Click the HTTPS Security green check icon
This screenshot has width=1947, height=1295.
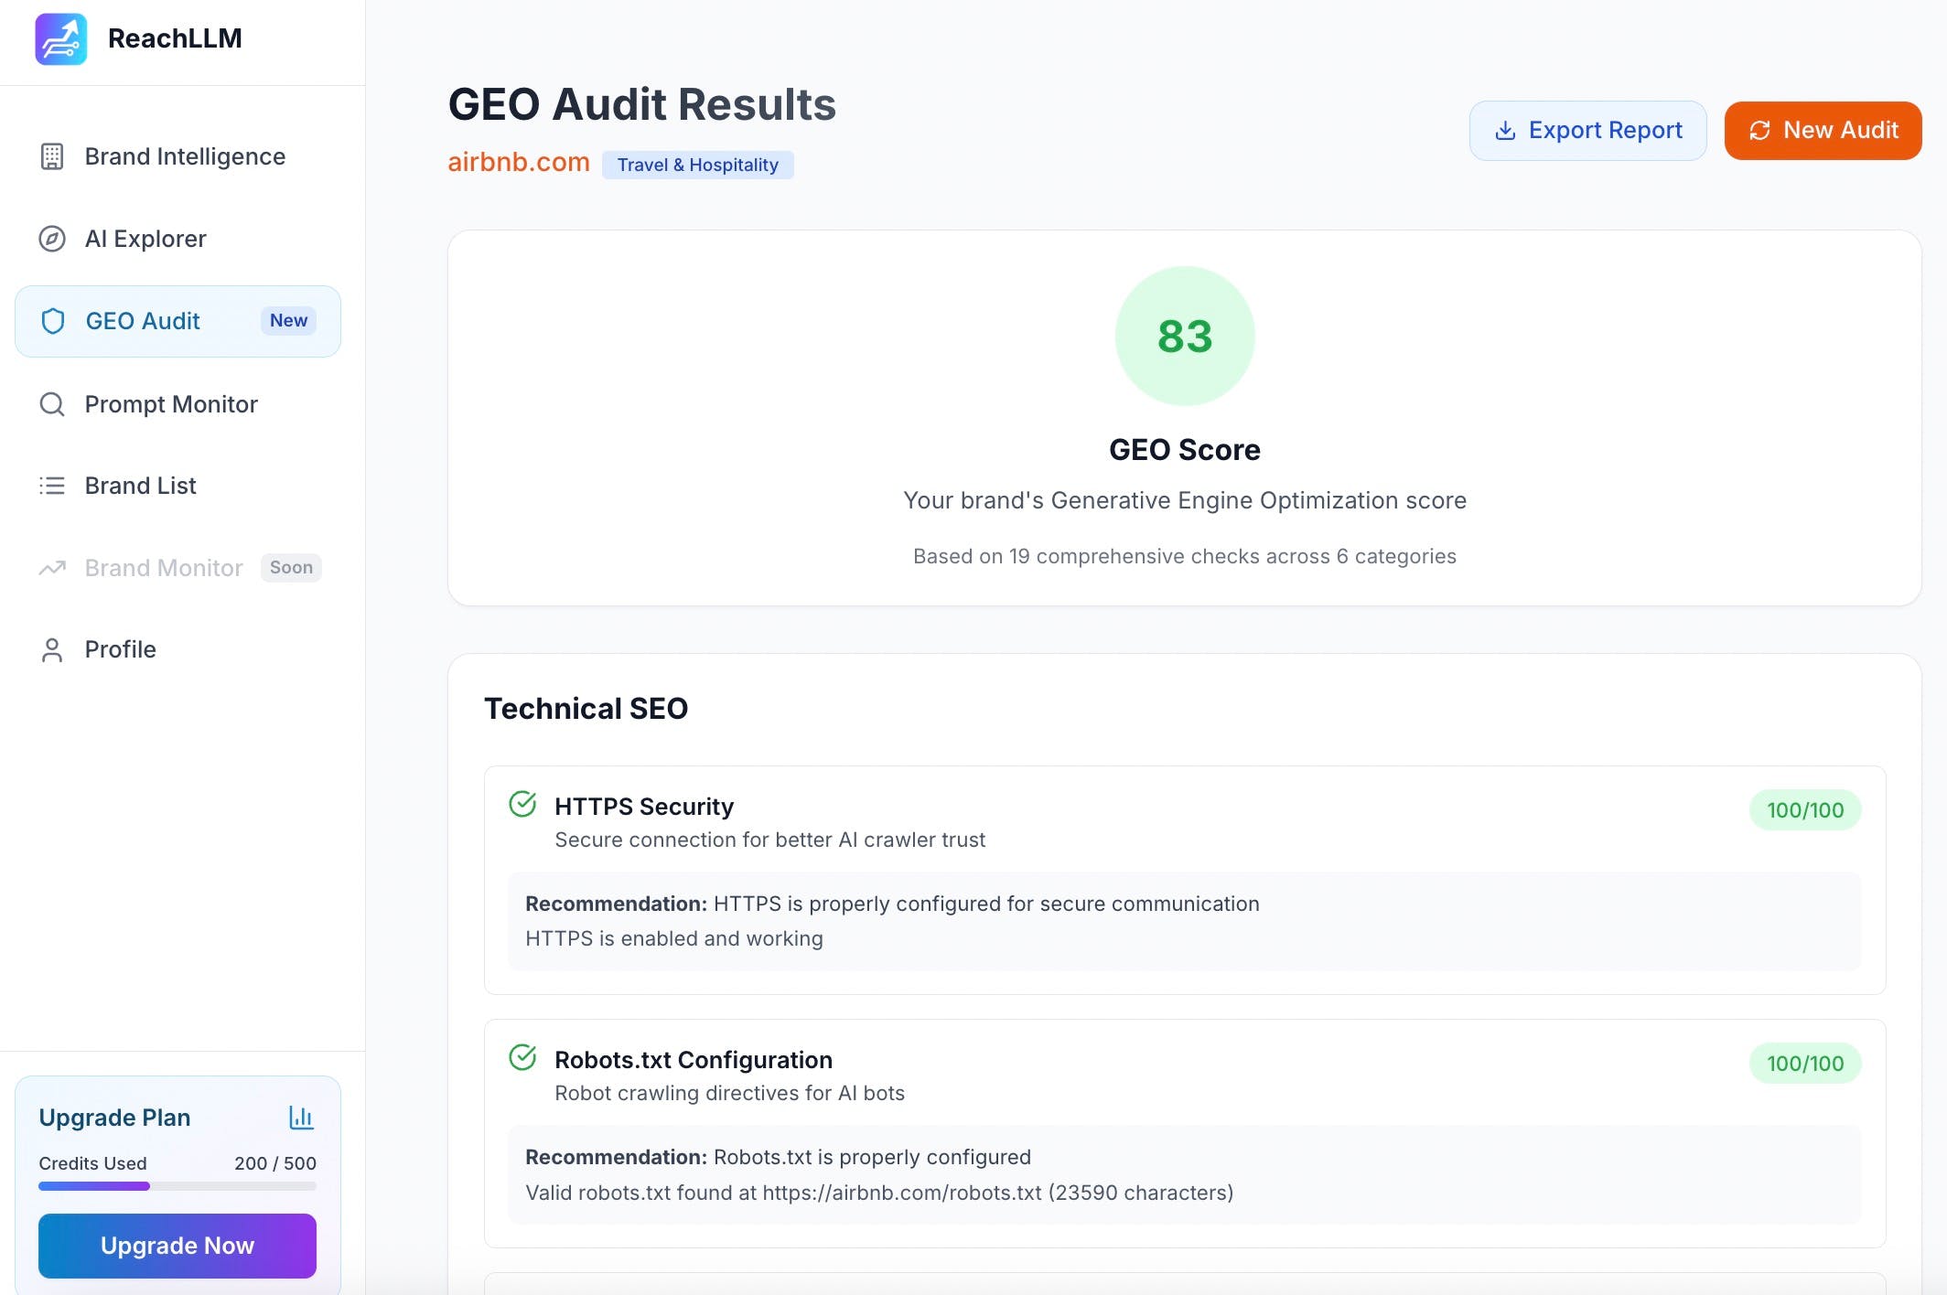pyautogui.click(x=522, y=804)
